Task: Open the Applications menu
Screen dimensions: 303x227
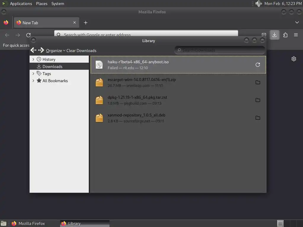Action: 21,4
